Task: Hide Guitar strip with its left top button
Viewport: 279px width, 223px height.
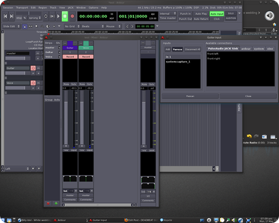Action: 65,43
